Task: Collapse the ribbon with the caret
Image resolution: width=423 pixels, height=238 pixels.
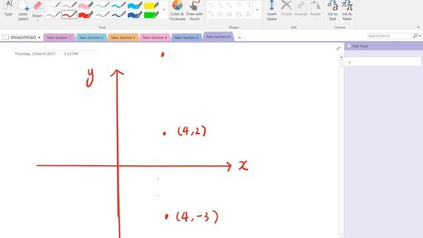Action: click(418, 27)
